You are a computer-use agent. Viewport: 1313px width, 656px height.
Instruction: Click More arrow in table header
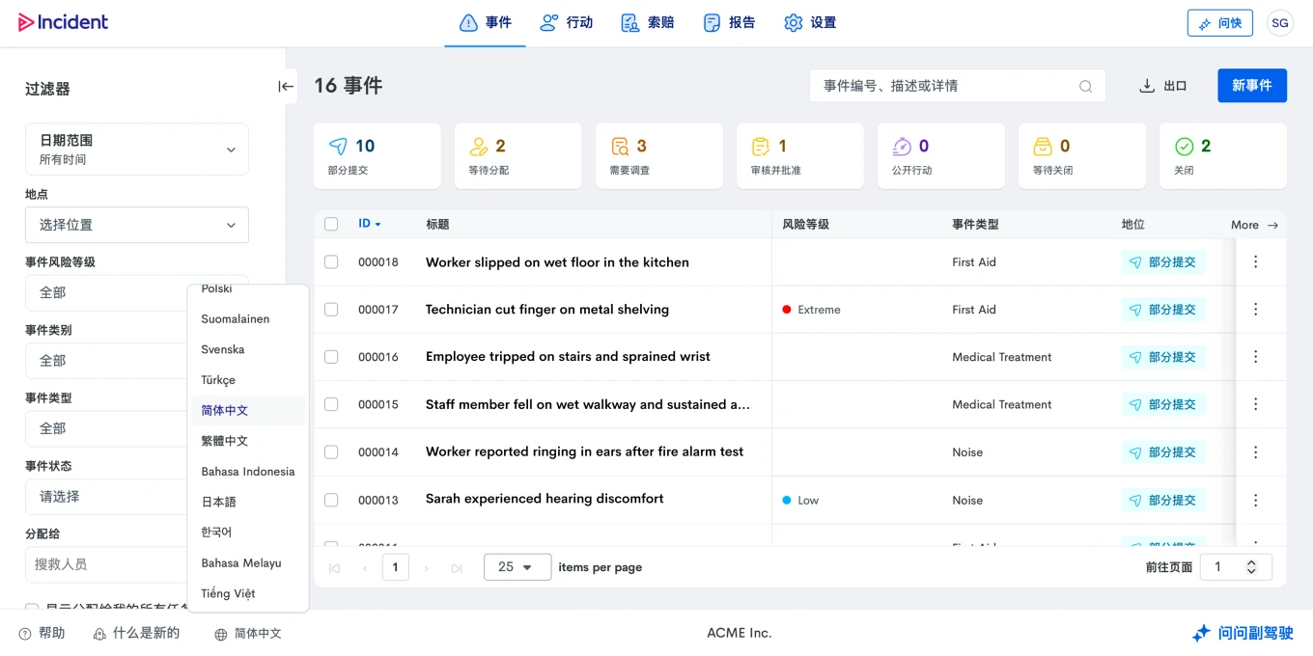tap(1272, 225)
